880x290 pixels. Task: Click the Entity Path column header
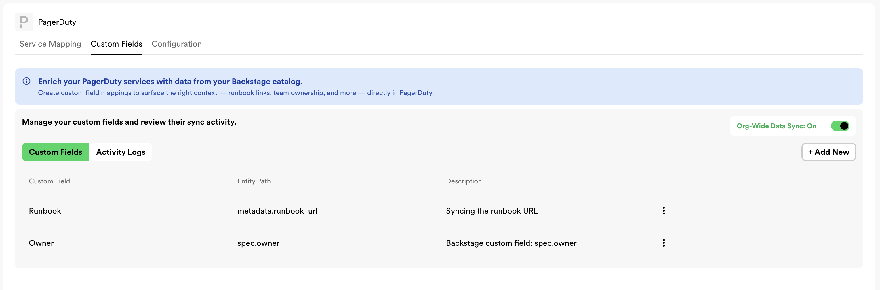point(254,181)
